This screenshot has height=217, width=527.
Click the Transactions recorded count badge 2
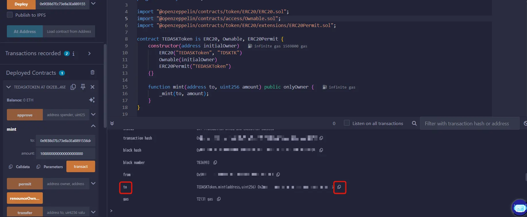tap(67, 53)
